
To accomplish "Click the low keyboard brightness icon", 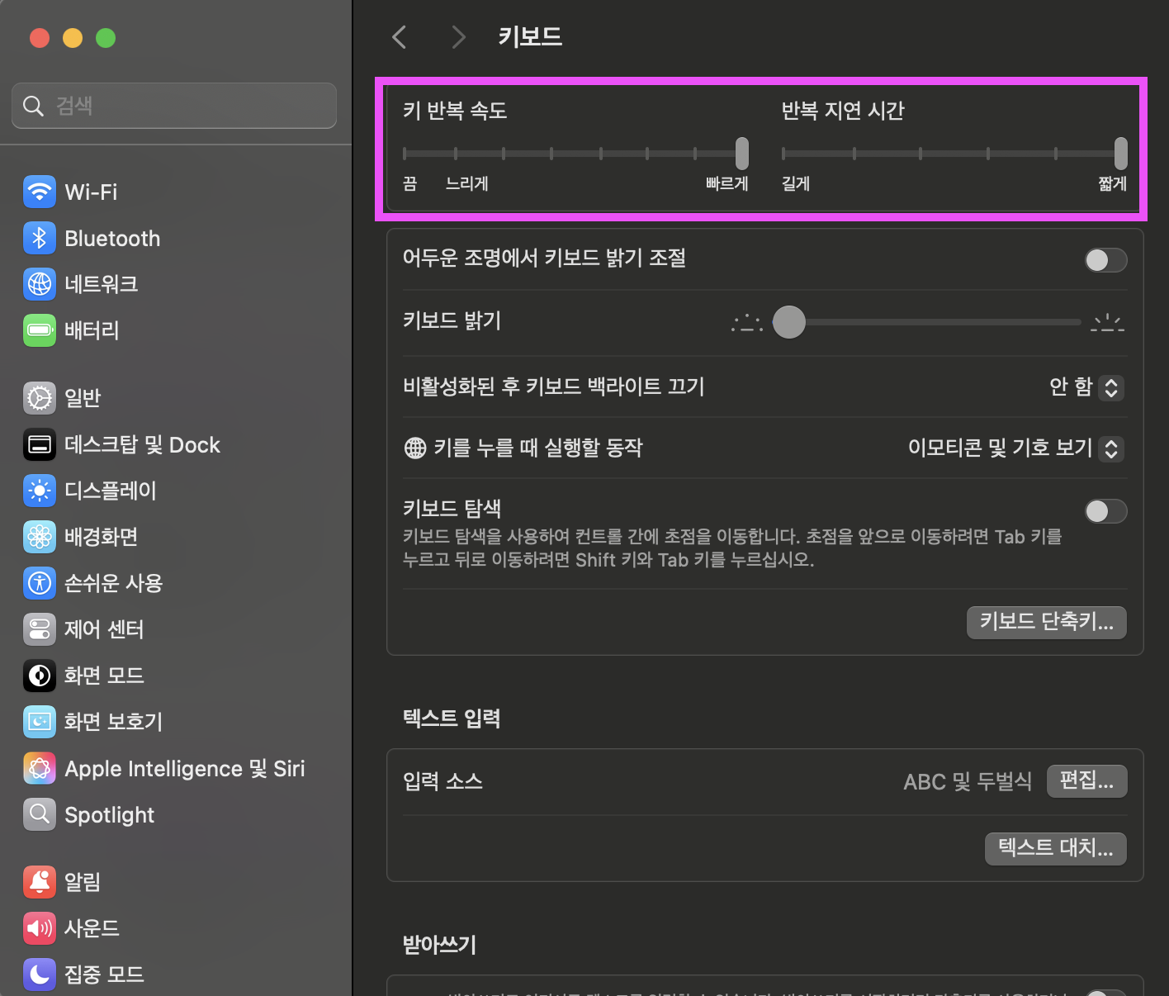I will [747, 322].
